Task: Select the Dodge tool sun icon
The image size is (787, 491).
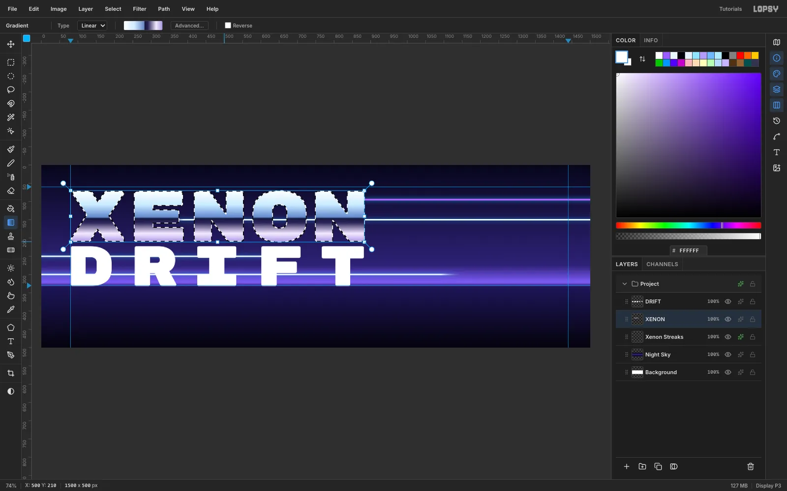Action: [x=11, y=268]
